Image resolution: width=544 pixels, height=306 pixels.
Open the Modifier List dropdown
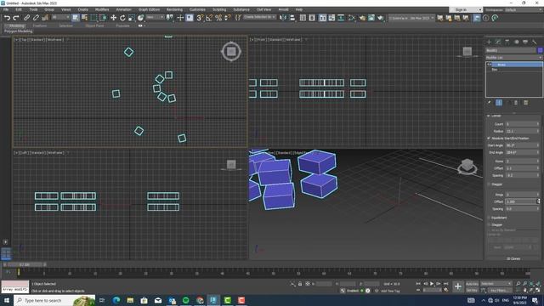[x=513, y=58]
